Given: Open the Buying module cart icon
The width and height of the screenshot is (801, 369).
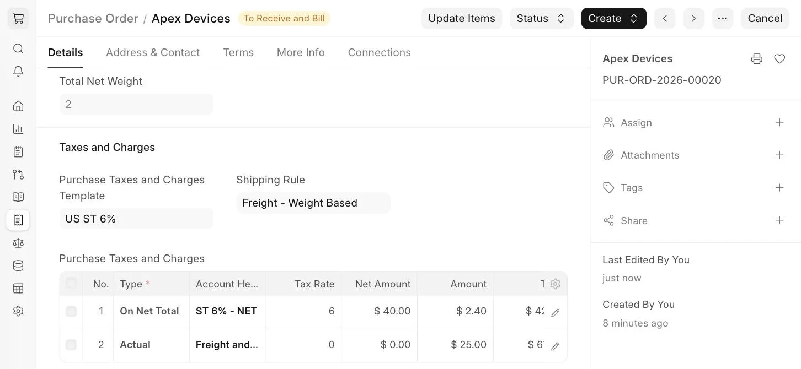Looking at the screenshot, I should (18, 18).
